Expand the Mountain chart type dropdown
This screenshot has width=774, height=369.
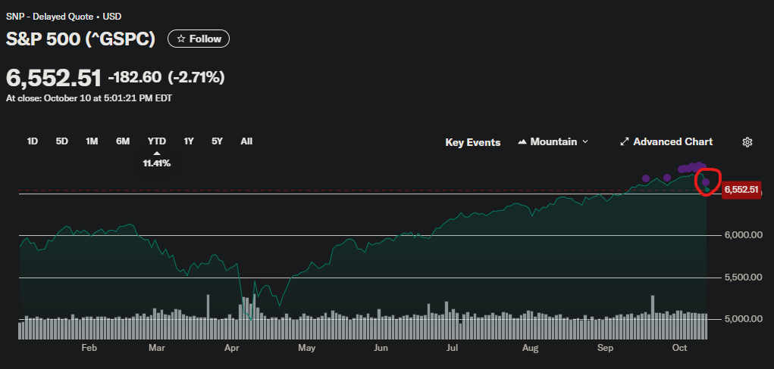[x=553, y=142]
